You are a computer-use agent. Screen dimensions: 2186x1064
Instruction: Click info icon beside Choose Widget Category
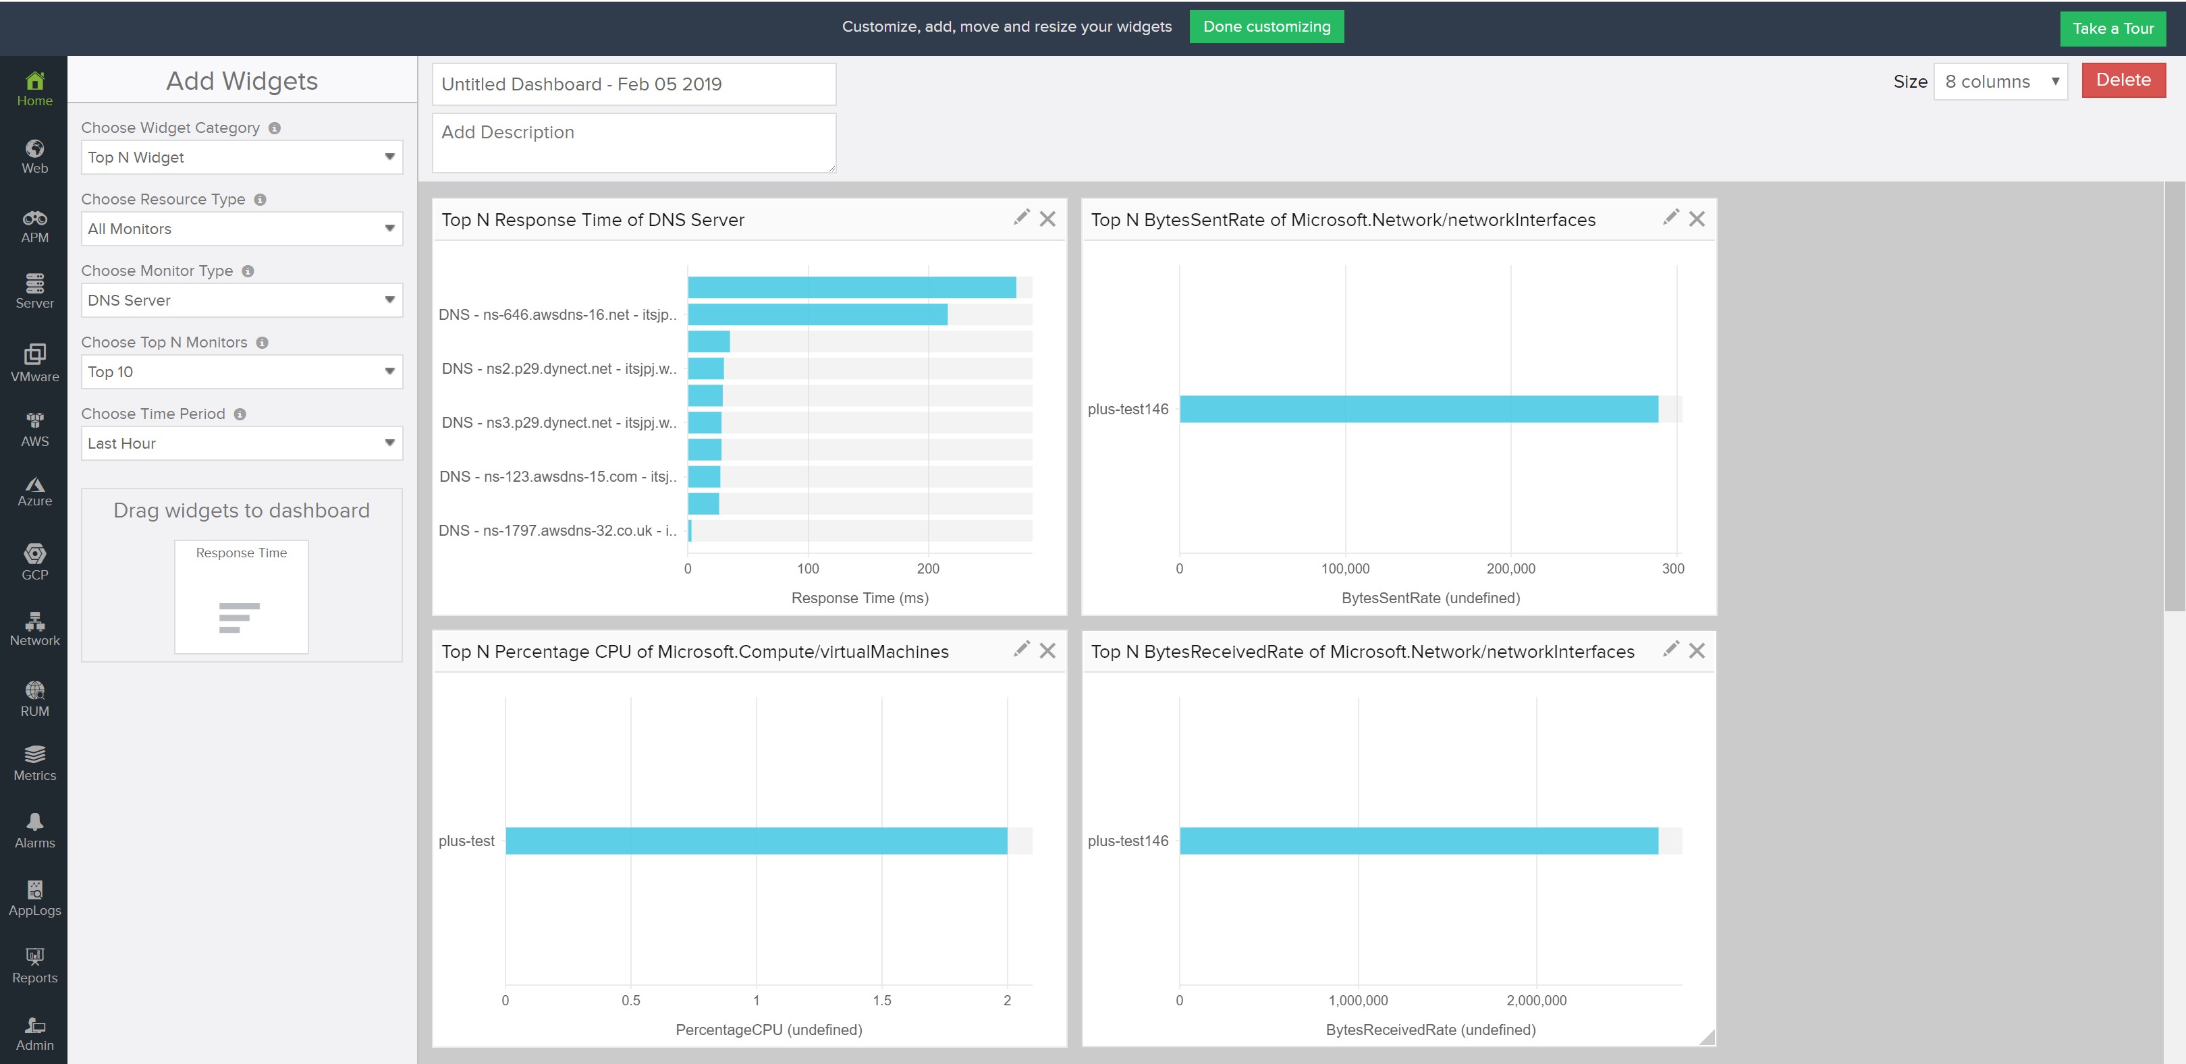[274, 128]
